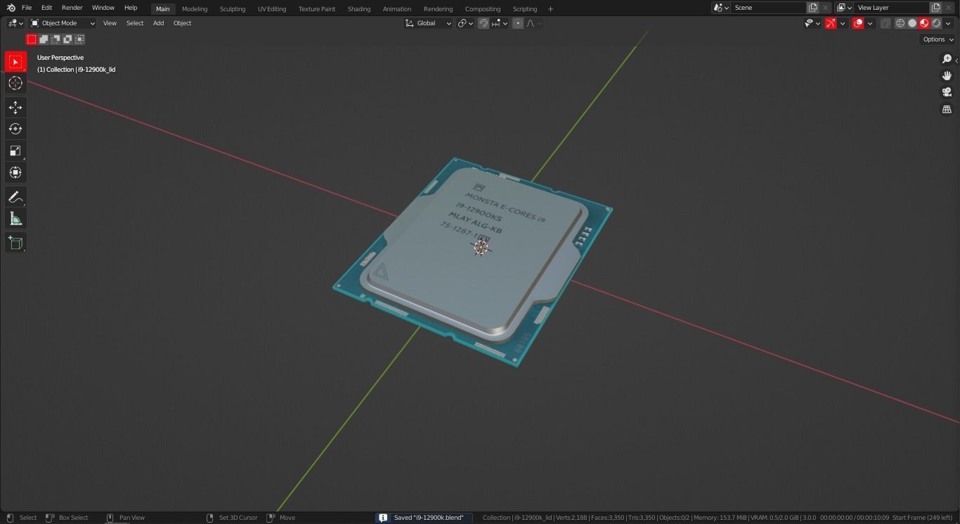Click the info icon beside saved message
960x524 pixels.
383,518
